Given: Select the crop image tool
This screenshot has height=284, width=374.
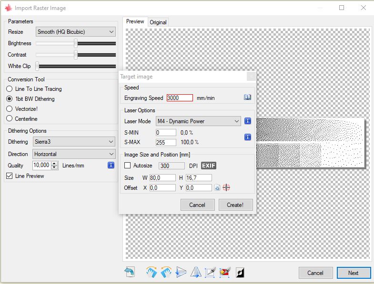Looking at the screenshot, I should click(x=211, y=272).
